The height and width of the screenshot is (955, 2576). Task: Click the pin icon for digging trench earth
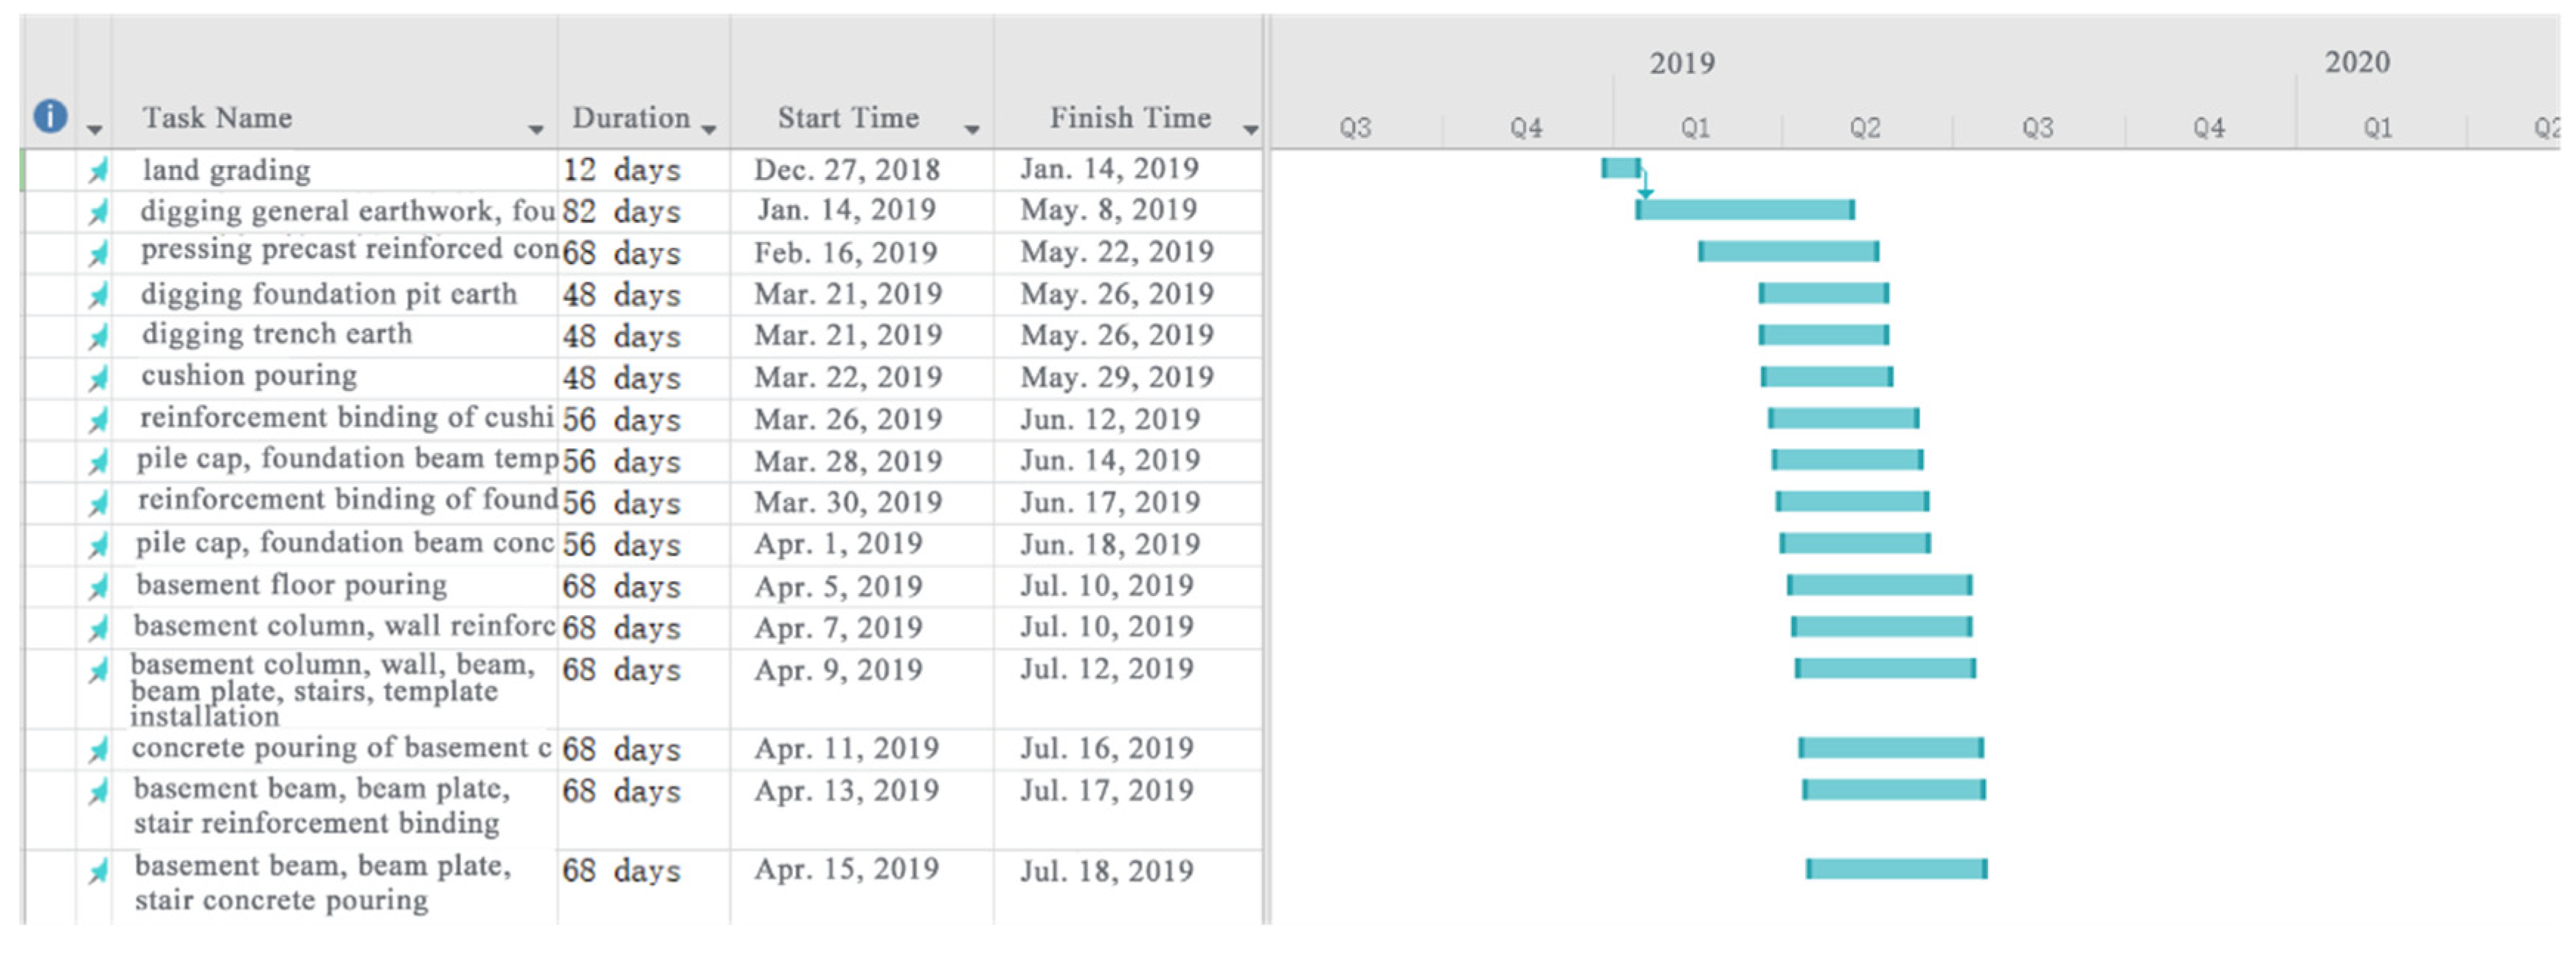(x=97, y=337)
